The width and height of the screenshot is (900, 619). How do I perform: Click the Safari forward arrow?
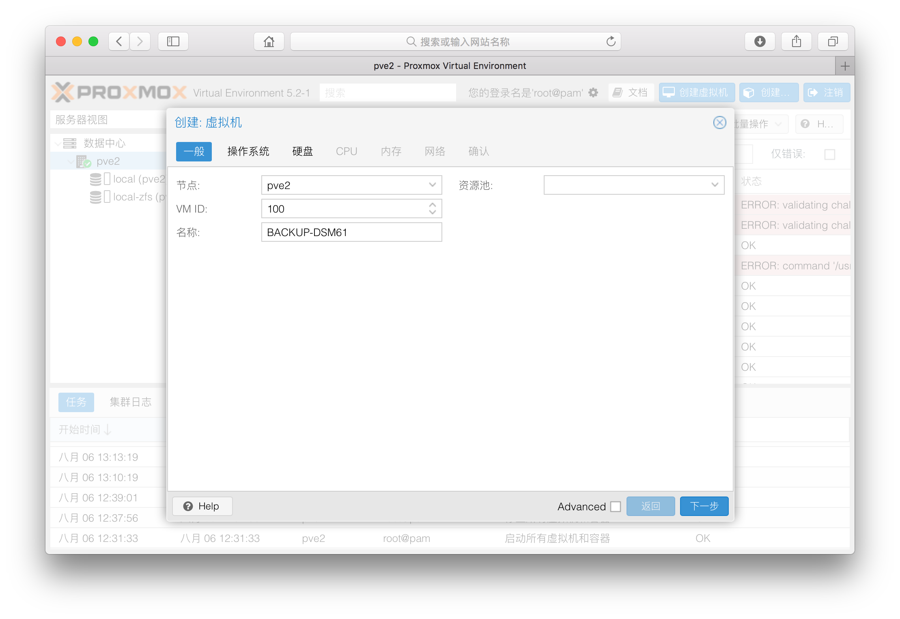point(140,41)
